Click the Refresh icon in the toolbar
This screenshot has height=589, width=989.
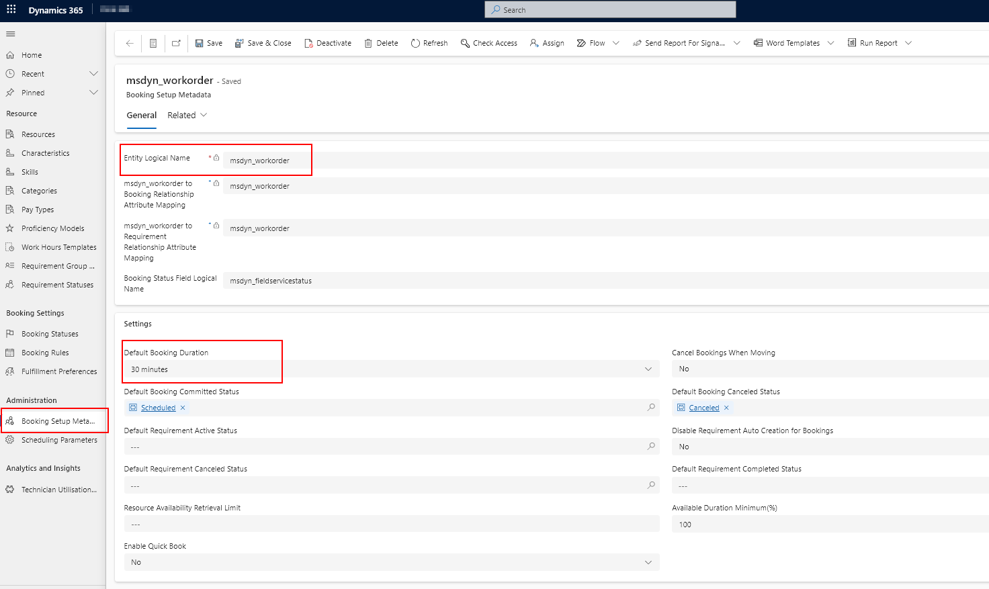(x=429, y=42)
